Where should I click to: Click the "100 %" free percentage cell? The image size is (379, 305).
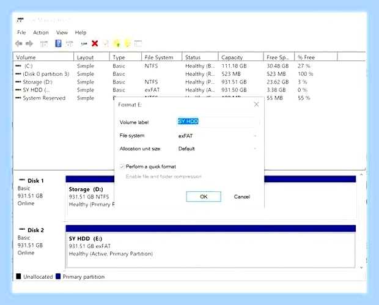point(305,74)
